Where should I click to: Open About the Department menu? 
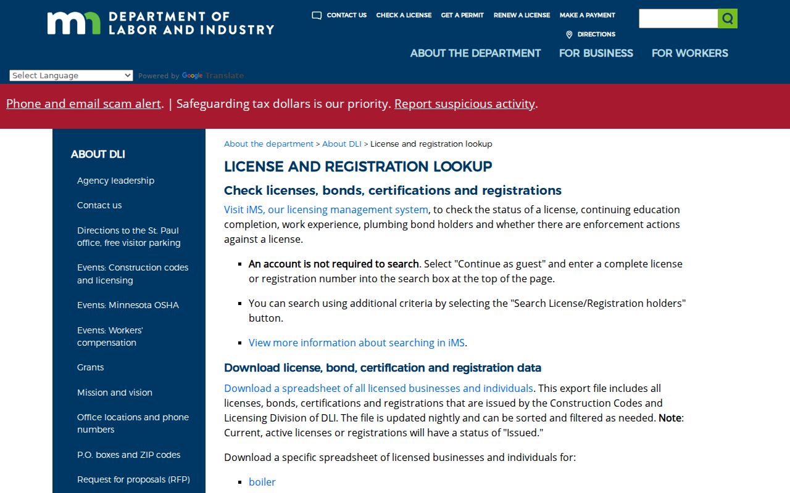tap(475, 53)
